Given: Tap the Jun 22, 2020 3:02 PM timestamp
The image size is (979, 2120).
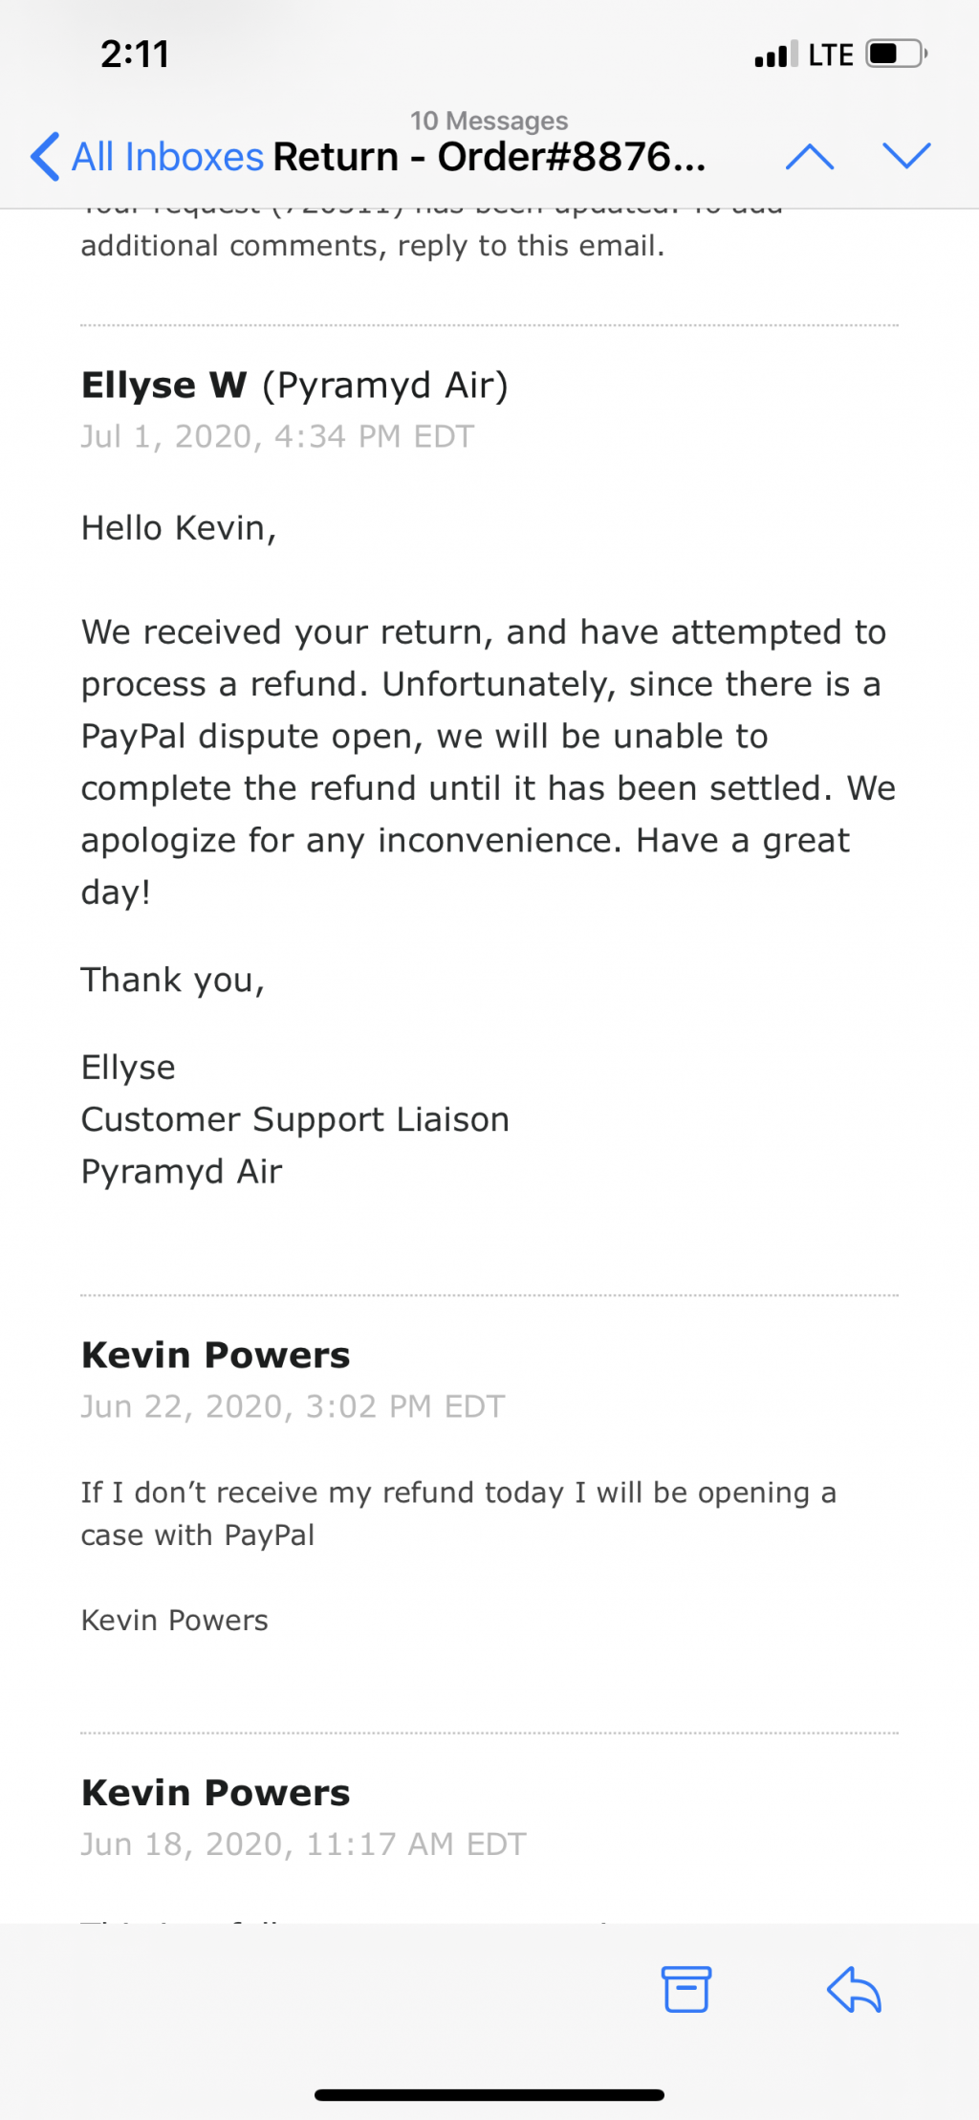Looking at the screenshot, I should point(293,1406).
